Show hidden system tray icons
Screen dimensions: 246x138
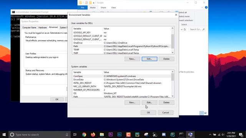210,135
